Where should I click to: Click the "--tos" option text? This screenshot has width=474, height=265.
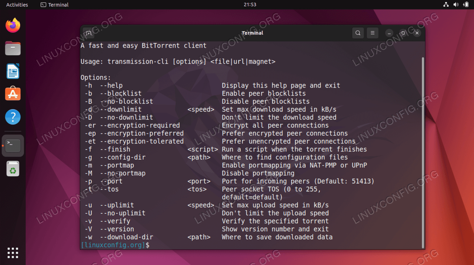tap(109, 189)
